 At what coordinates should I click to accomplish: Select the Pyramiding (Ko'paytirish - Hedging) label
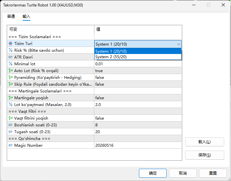[48, 77]
